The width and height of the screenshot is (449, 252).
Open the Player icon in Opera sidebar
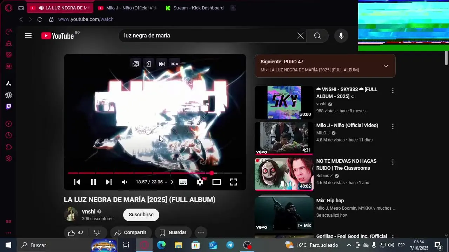(9, 124)
